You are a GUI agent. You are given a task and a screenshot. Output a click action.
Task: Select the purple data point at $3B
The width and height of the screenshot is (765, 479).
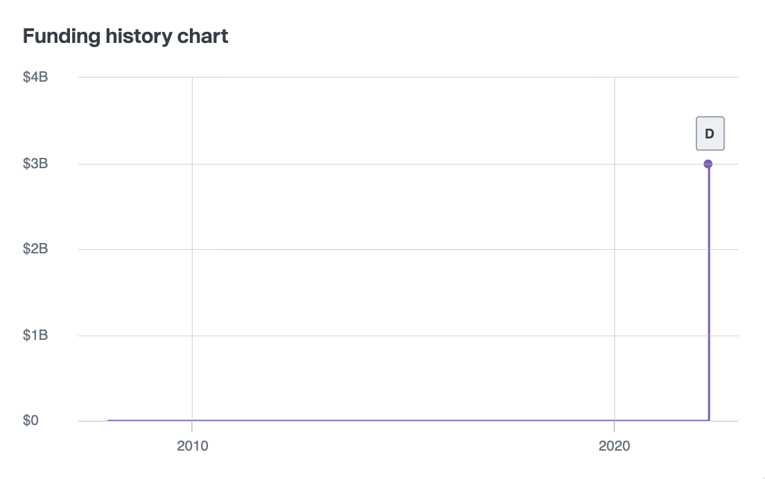coord(708,164)
